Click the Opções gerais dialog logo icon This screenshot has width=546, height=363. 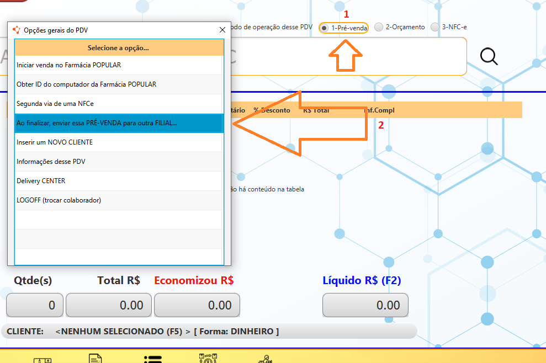point(17,30)
